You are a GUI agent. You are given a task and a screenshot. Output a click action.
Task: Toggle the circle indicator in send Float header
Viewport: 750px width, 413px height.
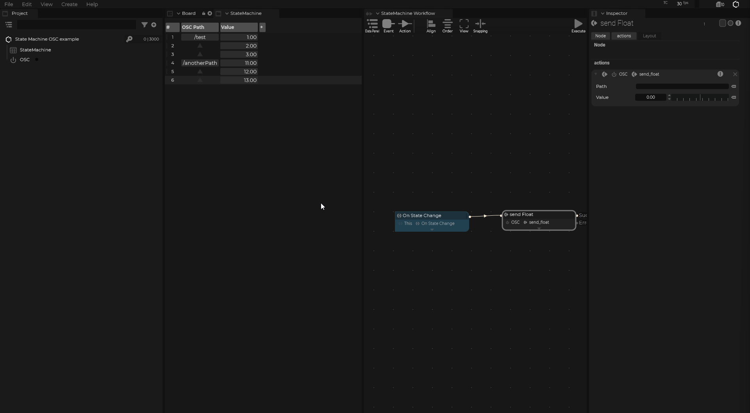[730, 23]
